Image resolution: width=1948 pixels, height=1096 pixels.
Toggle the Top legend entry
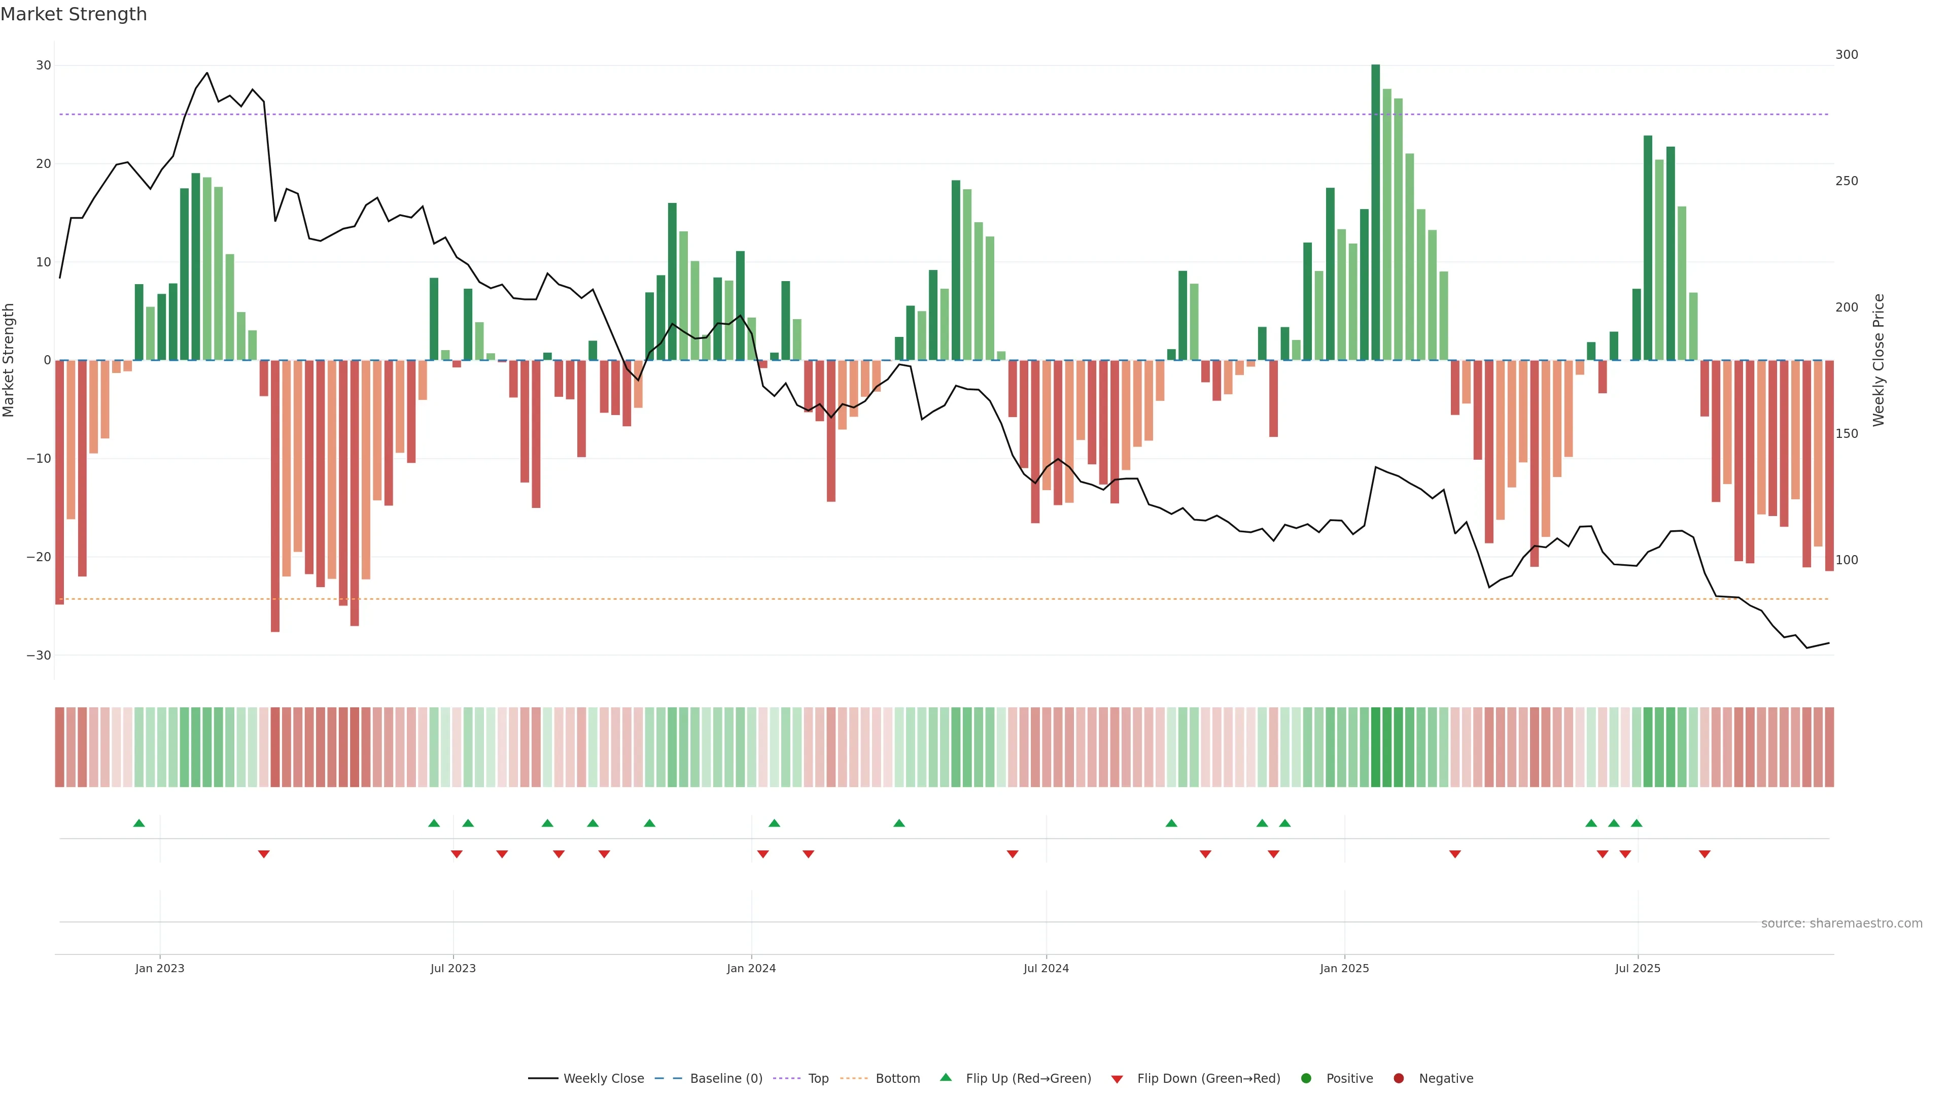pos(818,1079)
